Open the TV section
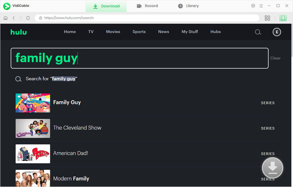 point(91,32)
